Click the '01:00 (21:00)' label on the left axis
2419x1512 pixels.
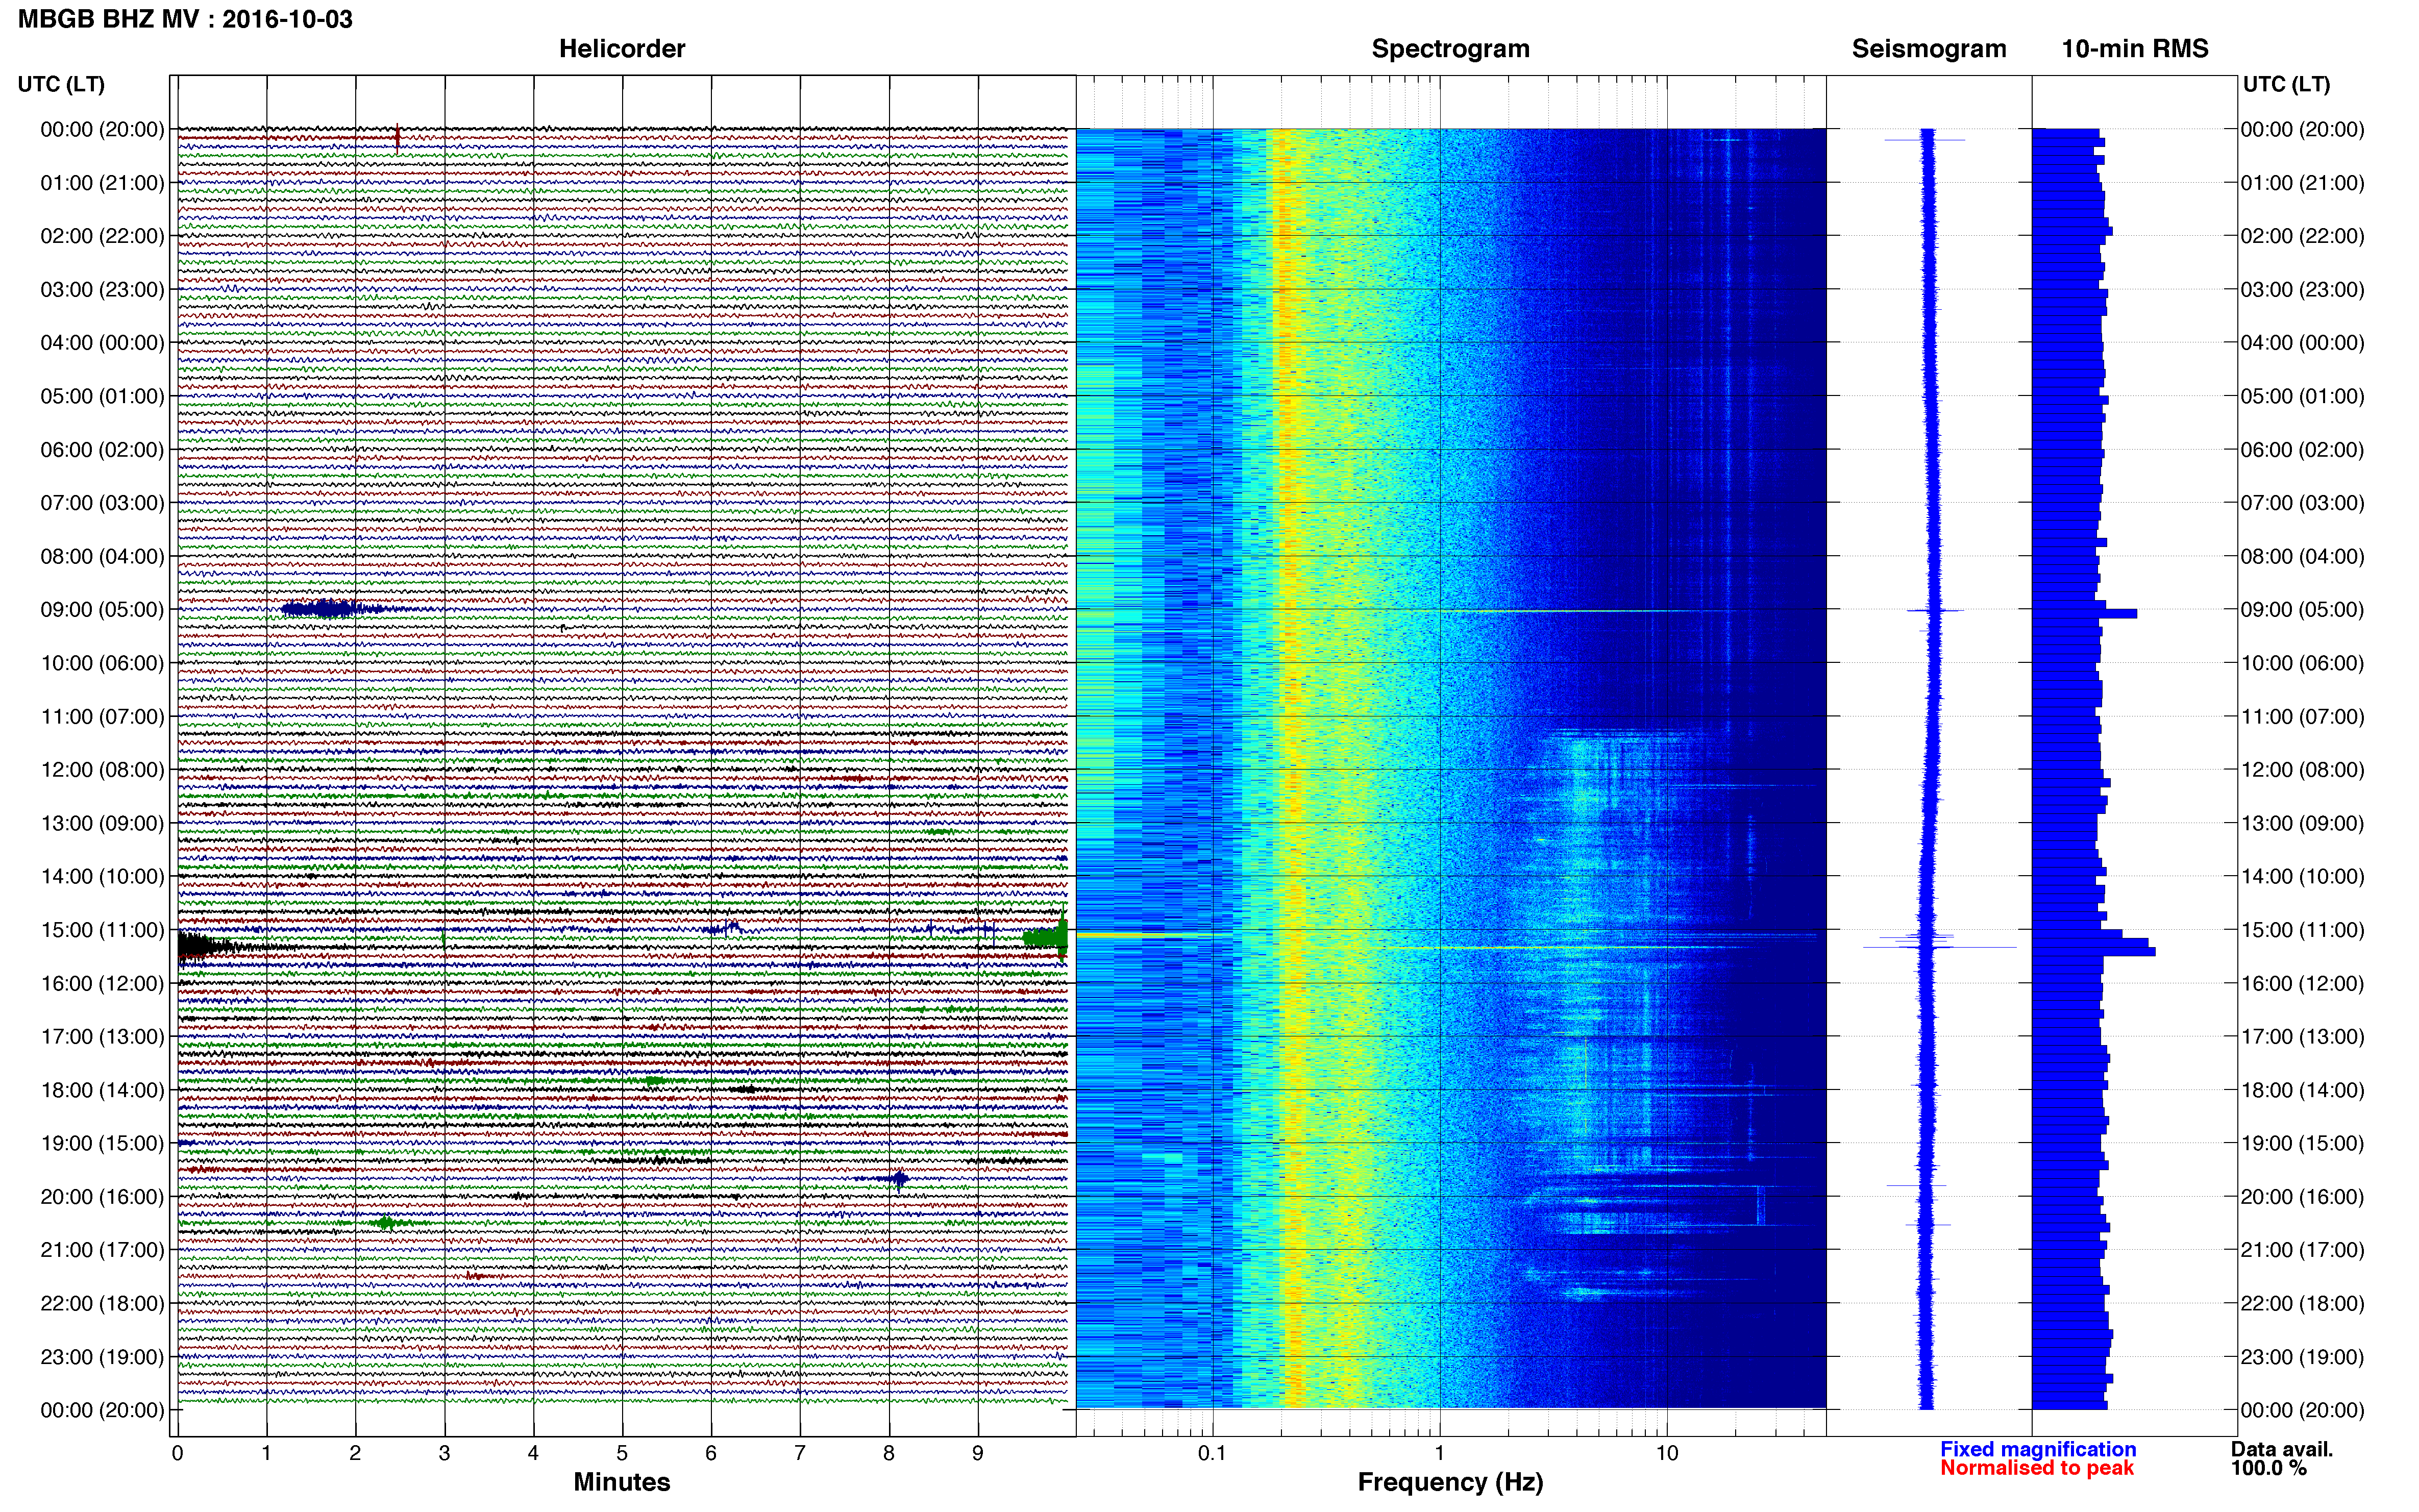(x=102, y=183)
